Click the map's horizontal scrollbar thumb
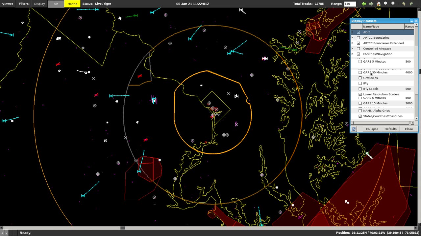 123,228
